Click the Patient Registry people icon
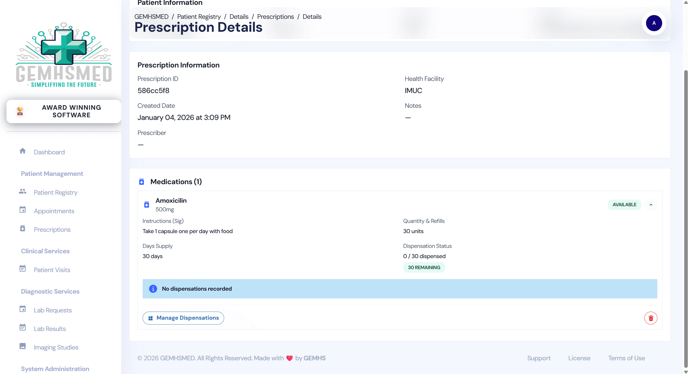 tap(23, 191)
